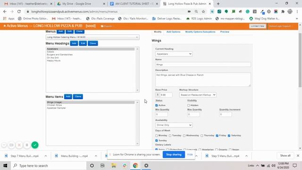Toggle the Active status checkbox
This screenshot has width=302, height=170.
coord(157,105)
